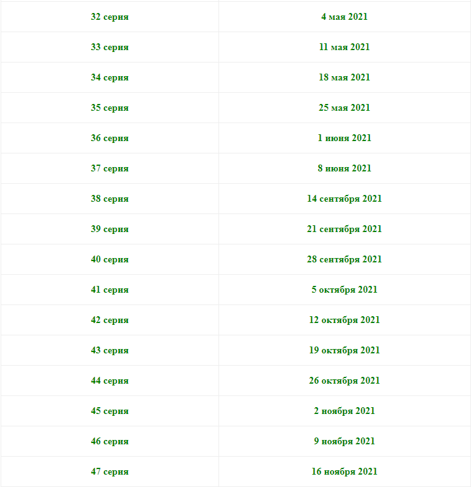The height and width of the screenshot is (487, 471).
Task: Select the '28 сентября 2021' date cell
Action: 344,259
